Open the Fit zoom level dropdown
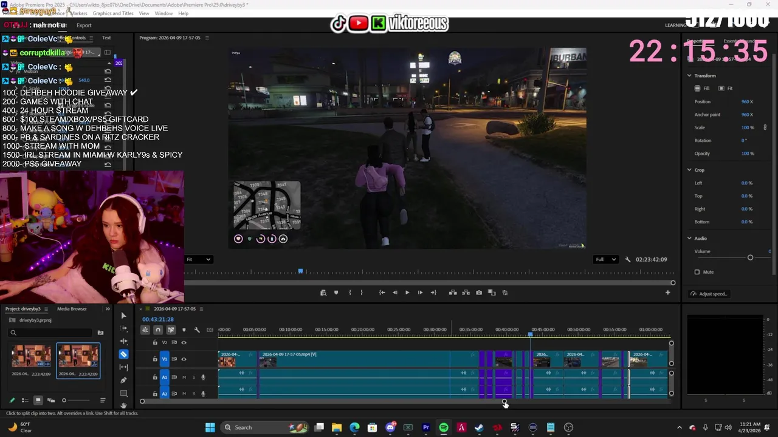Image resolution: width=778 pixels, height=437 pixels. coord(198,259)
